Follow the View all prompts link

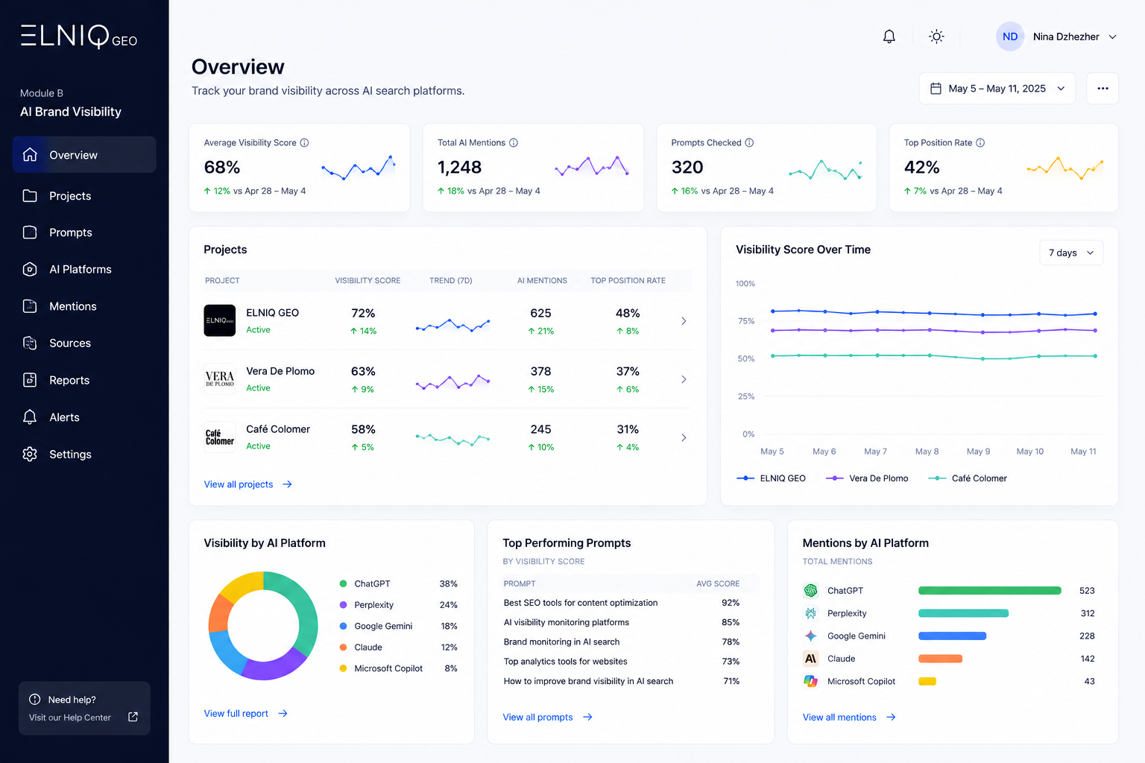pos(548,718)
